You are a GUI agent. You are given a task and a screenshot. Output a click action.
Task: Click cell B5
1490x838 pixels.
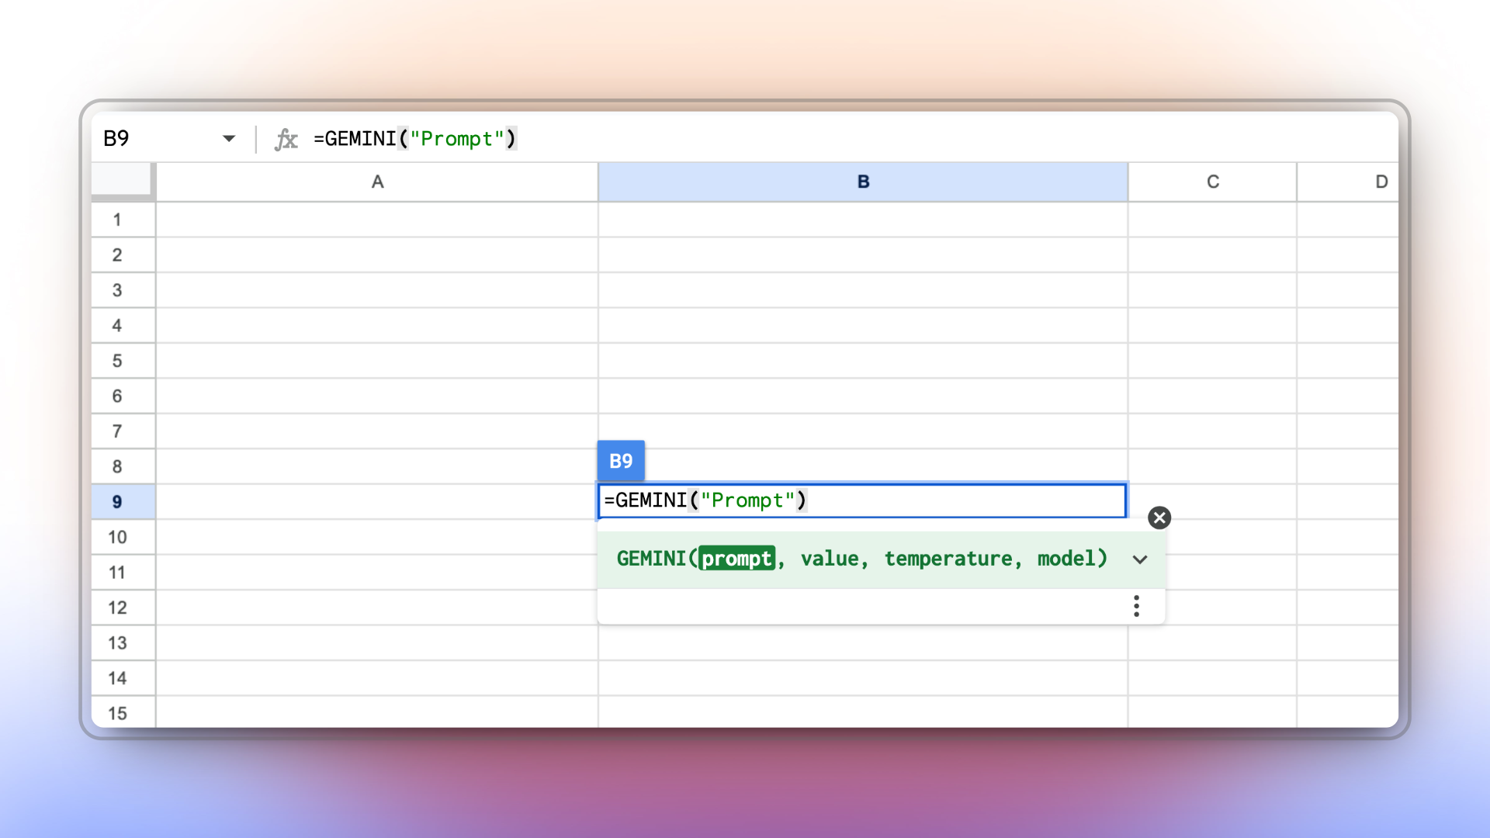pos(863,361)
